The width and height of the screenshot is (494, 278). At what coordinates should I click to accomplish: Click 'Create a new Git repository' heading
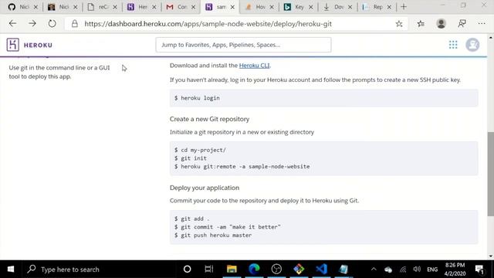coord(209,119)
